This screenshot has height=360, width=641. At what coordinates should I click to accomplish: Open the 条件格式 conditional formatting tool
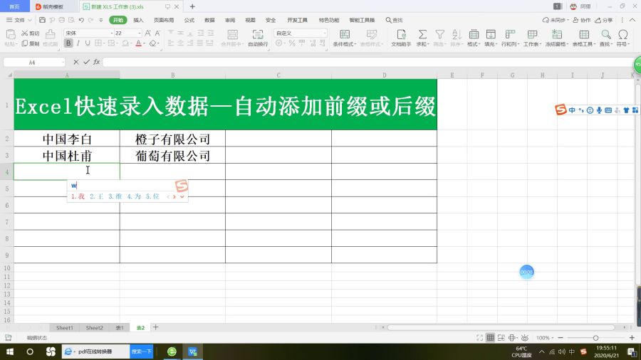(344, 34)
